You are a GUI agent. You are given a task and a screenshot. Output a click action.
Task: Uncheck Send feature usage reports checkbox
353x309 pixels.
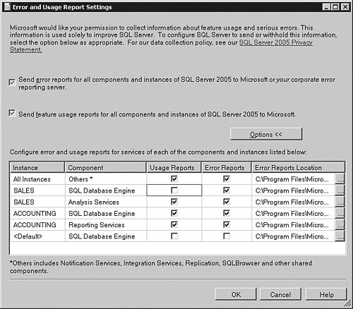(x=12, y=113)
